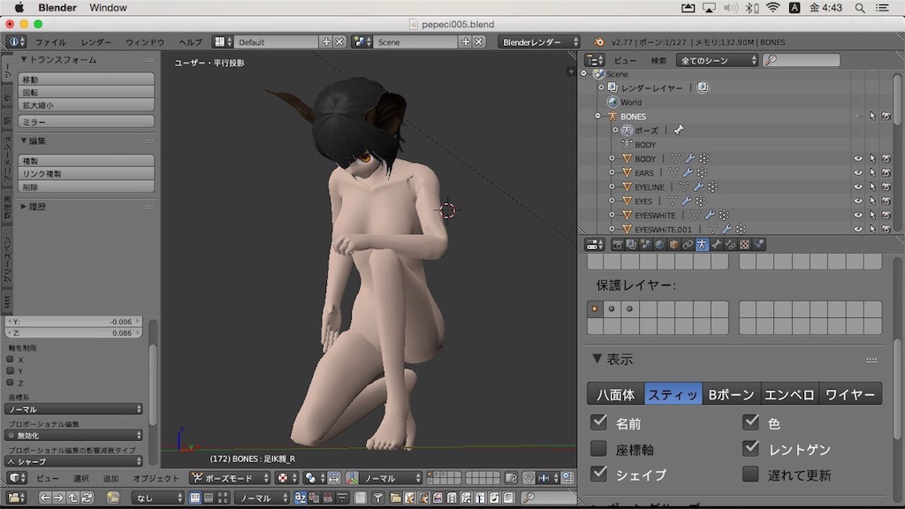Enable the 遅れて更新 checkbox

pyautogui.click(x=751, y=474)
